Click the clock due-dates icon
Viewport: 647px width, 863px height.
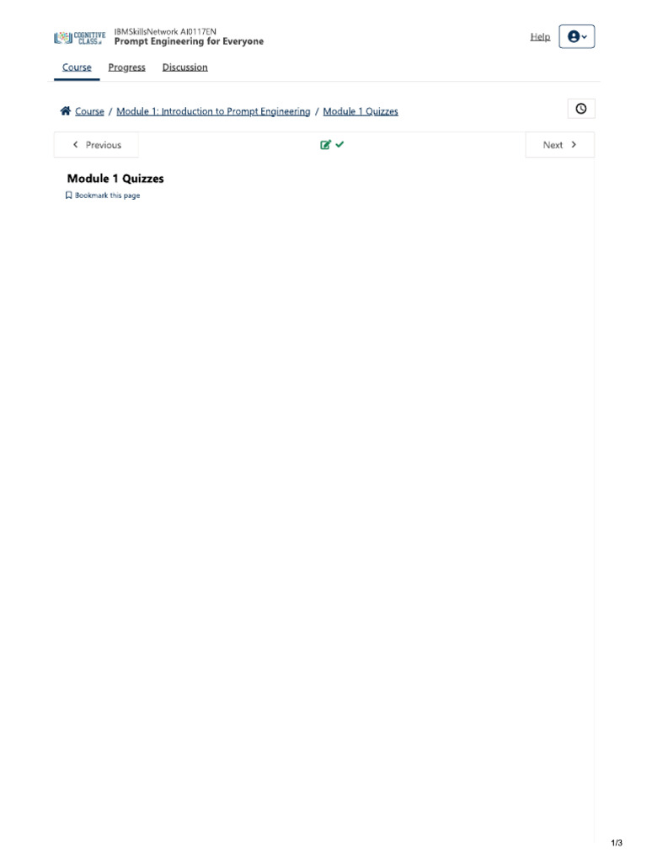click(581, 109)
